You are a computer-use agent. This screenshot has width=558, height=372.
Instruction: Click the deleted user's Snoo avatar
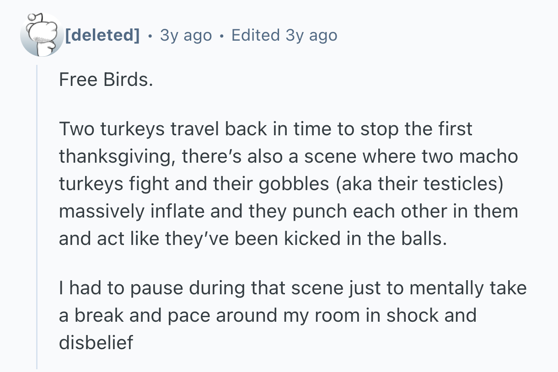[41, 35]
